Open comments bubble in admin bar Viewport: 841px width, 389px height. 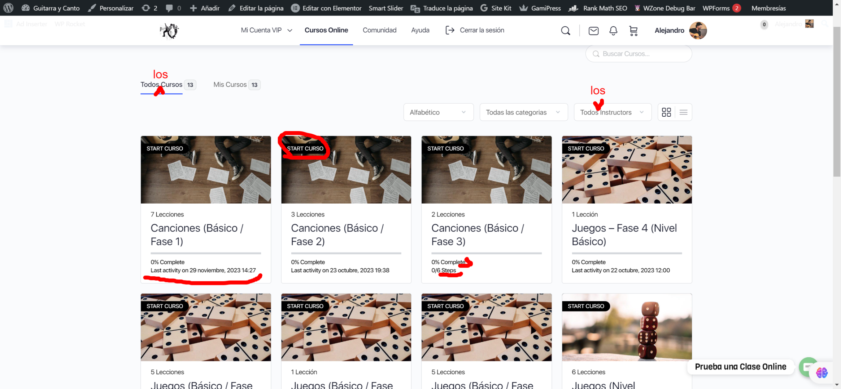(173, 8)
